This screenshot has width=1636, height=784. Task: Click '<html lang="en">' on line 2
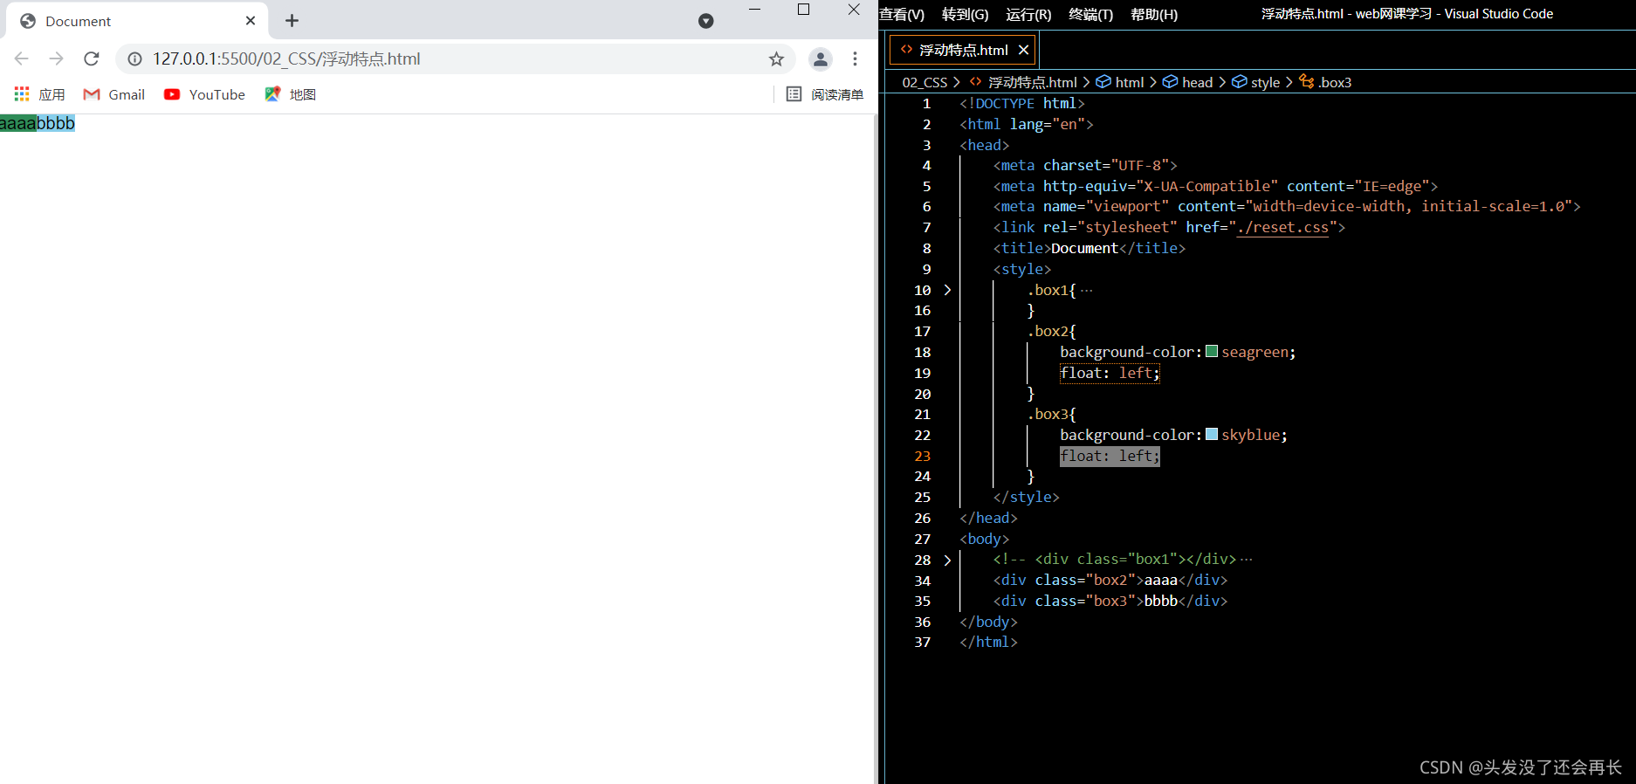click(x=1027, y=124)
